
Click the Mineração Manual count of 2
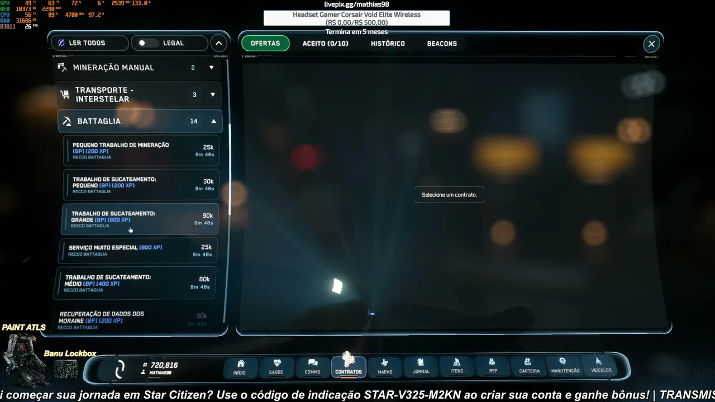pos(193,68)
